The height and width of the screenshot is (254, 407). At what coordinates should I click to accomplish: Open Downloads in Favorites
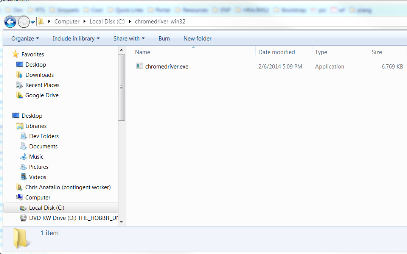[39, 75]
